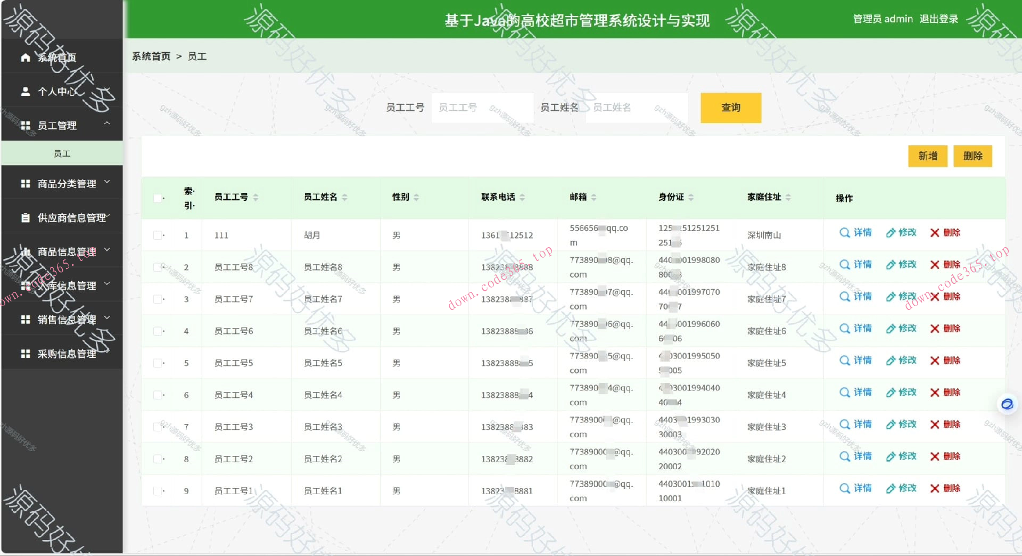Go to 系统首页 via breadcrumb
This screenshot has height=556, width=1022.
151,56
